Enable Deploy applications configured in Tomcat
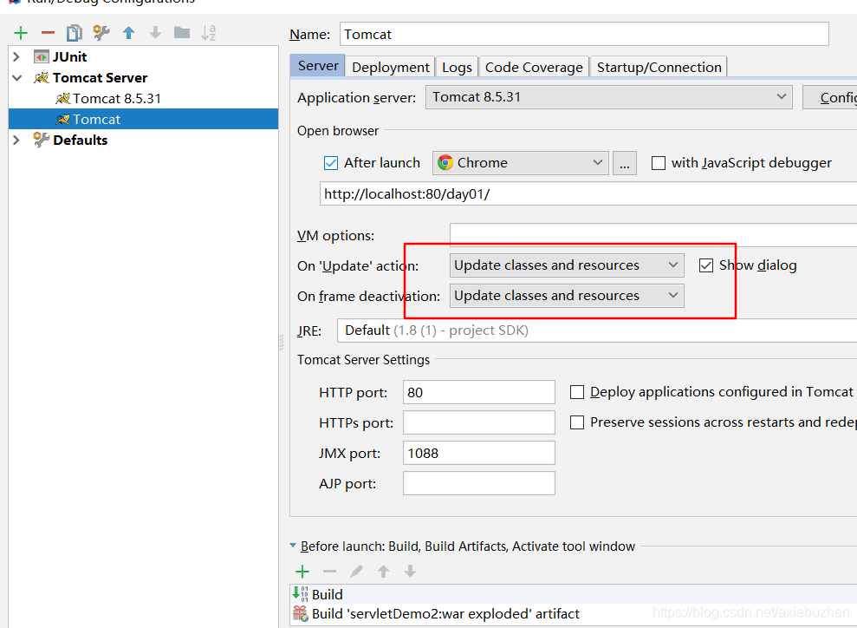The image size is (857, 628). (576, 392)
